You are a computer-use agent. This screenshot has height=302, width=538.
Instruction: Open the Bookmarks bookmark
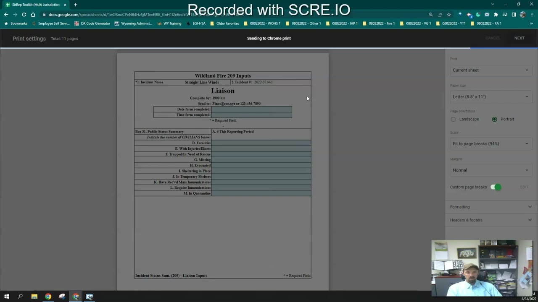(x=16, y=23)
